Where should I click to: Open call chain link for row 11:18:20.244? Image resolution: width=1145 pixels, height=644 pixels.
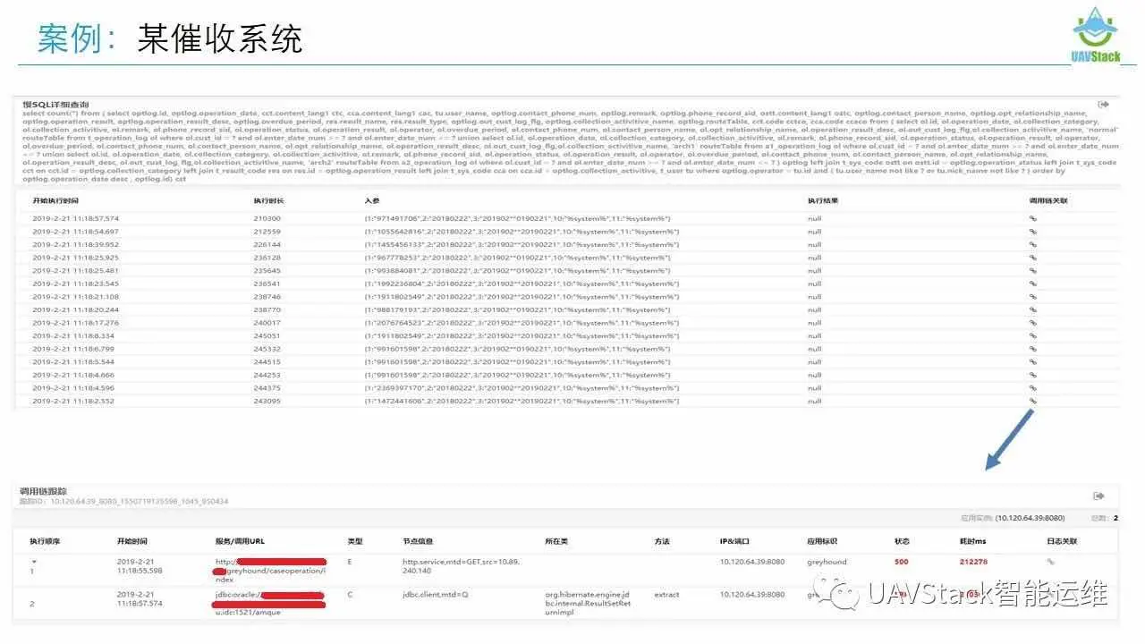1033,309
